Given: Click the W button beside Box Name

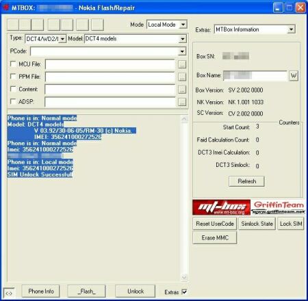Looking at the screenshot, I should click(294, 75).
